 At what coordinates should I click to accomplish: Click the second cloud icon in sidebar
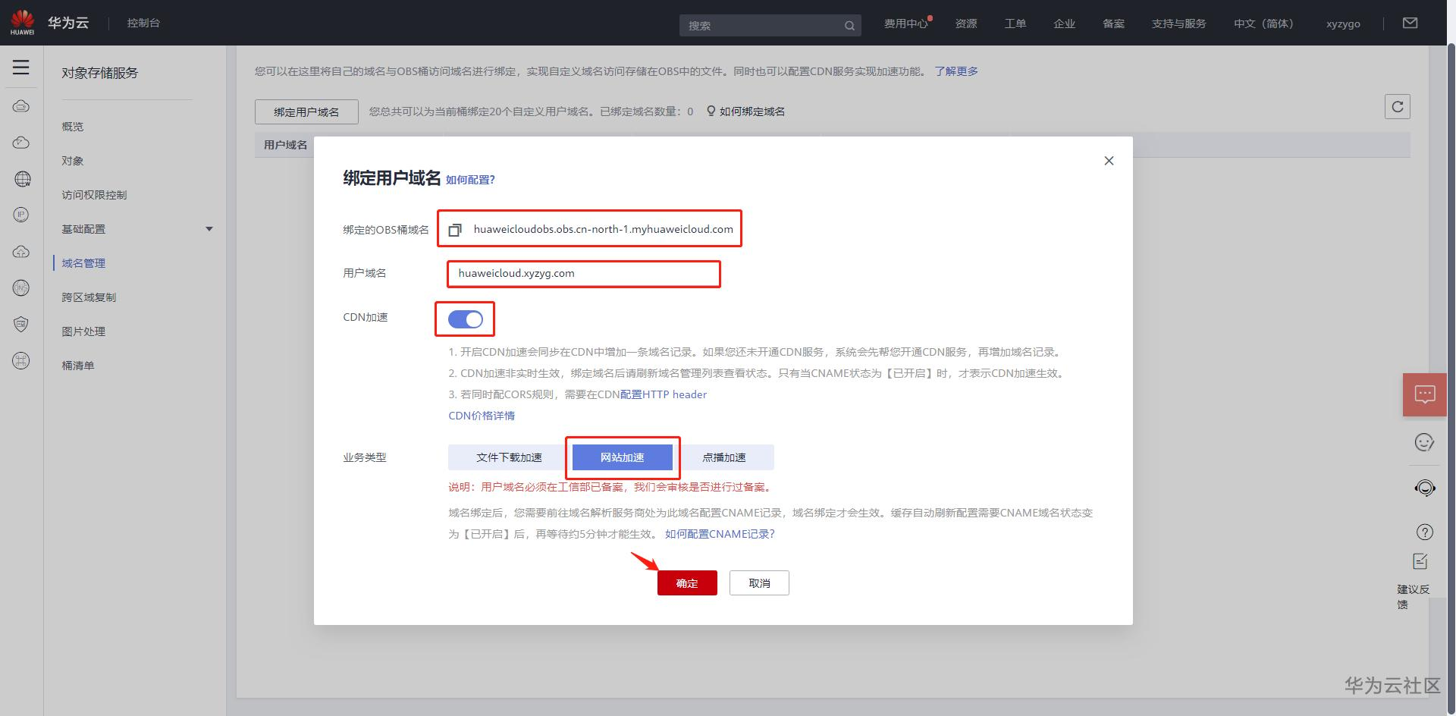(x=21, y=143)
